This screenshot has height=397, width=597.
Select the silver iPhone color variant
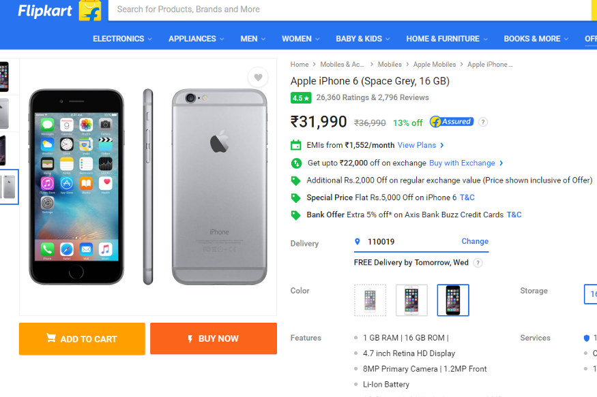tap(370, 300)
